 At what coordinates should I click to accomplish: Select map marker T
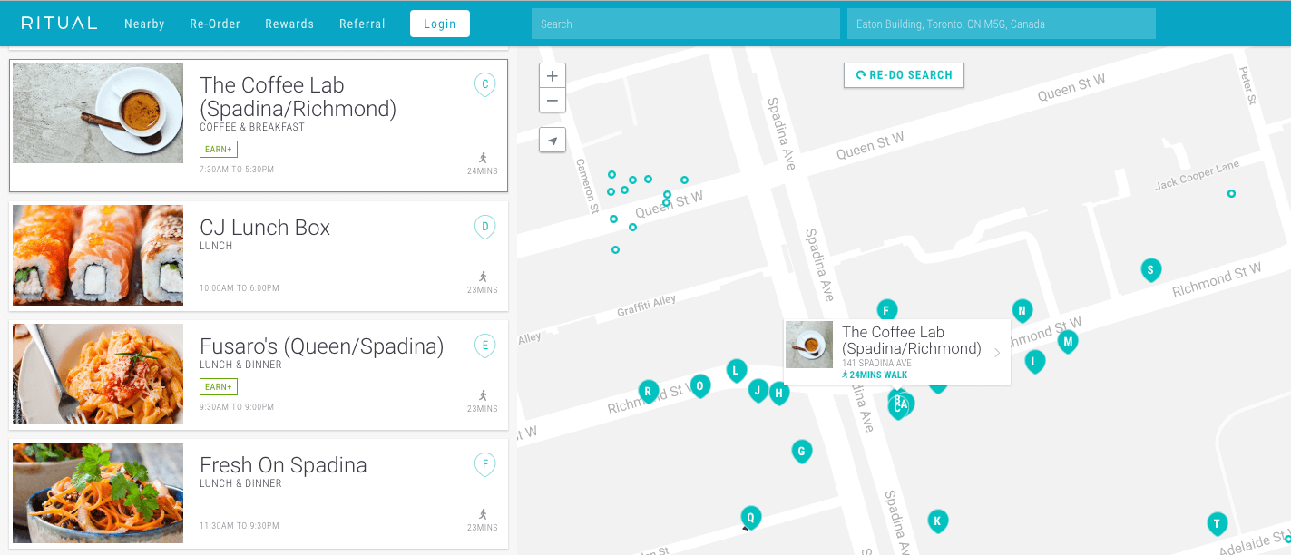[1218, 524]
